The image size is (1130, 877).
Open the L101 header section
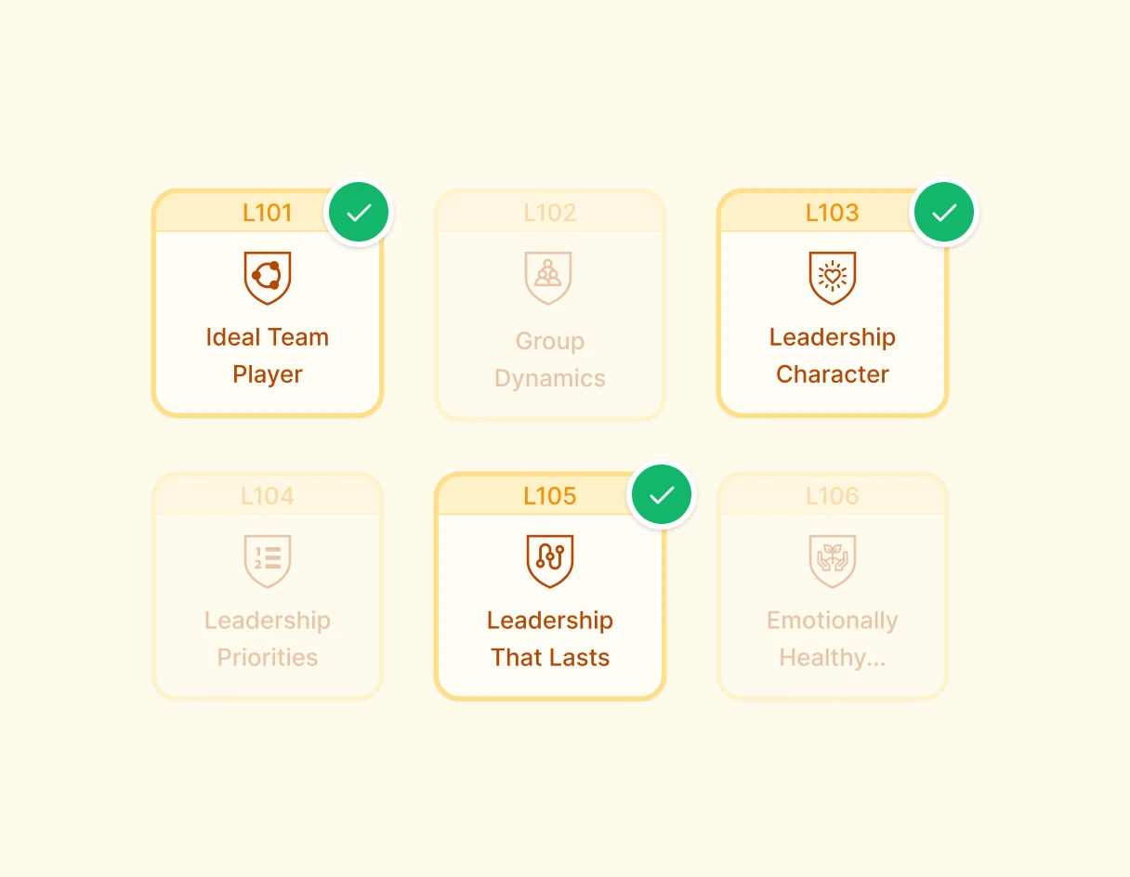[x=267, y=212]
